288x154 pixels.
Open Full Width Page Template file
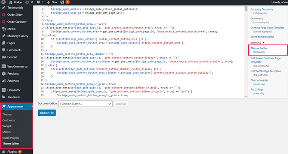(266, 71)
